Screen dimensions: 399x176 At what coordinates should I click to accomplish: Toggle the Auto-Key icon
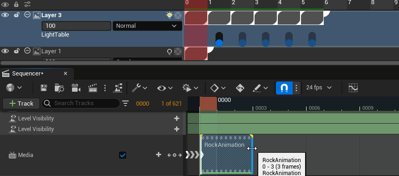240,88
